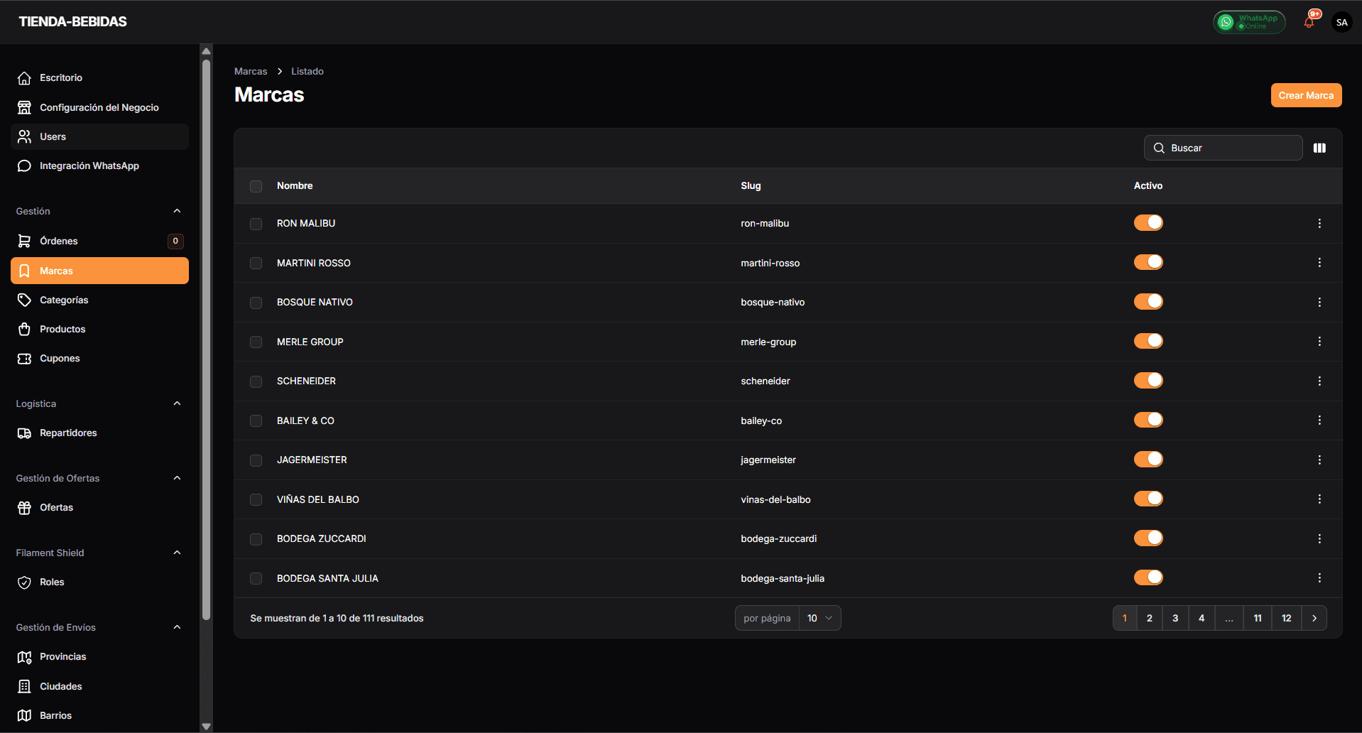Select the BOSQUE NATIVO row checkbox
The width and height of the screenshot is (1362, 733).
tap(256, 303)
